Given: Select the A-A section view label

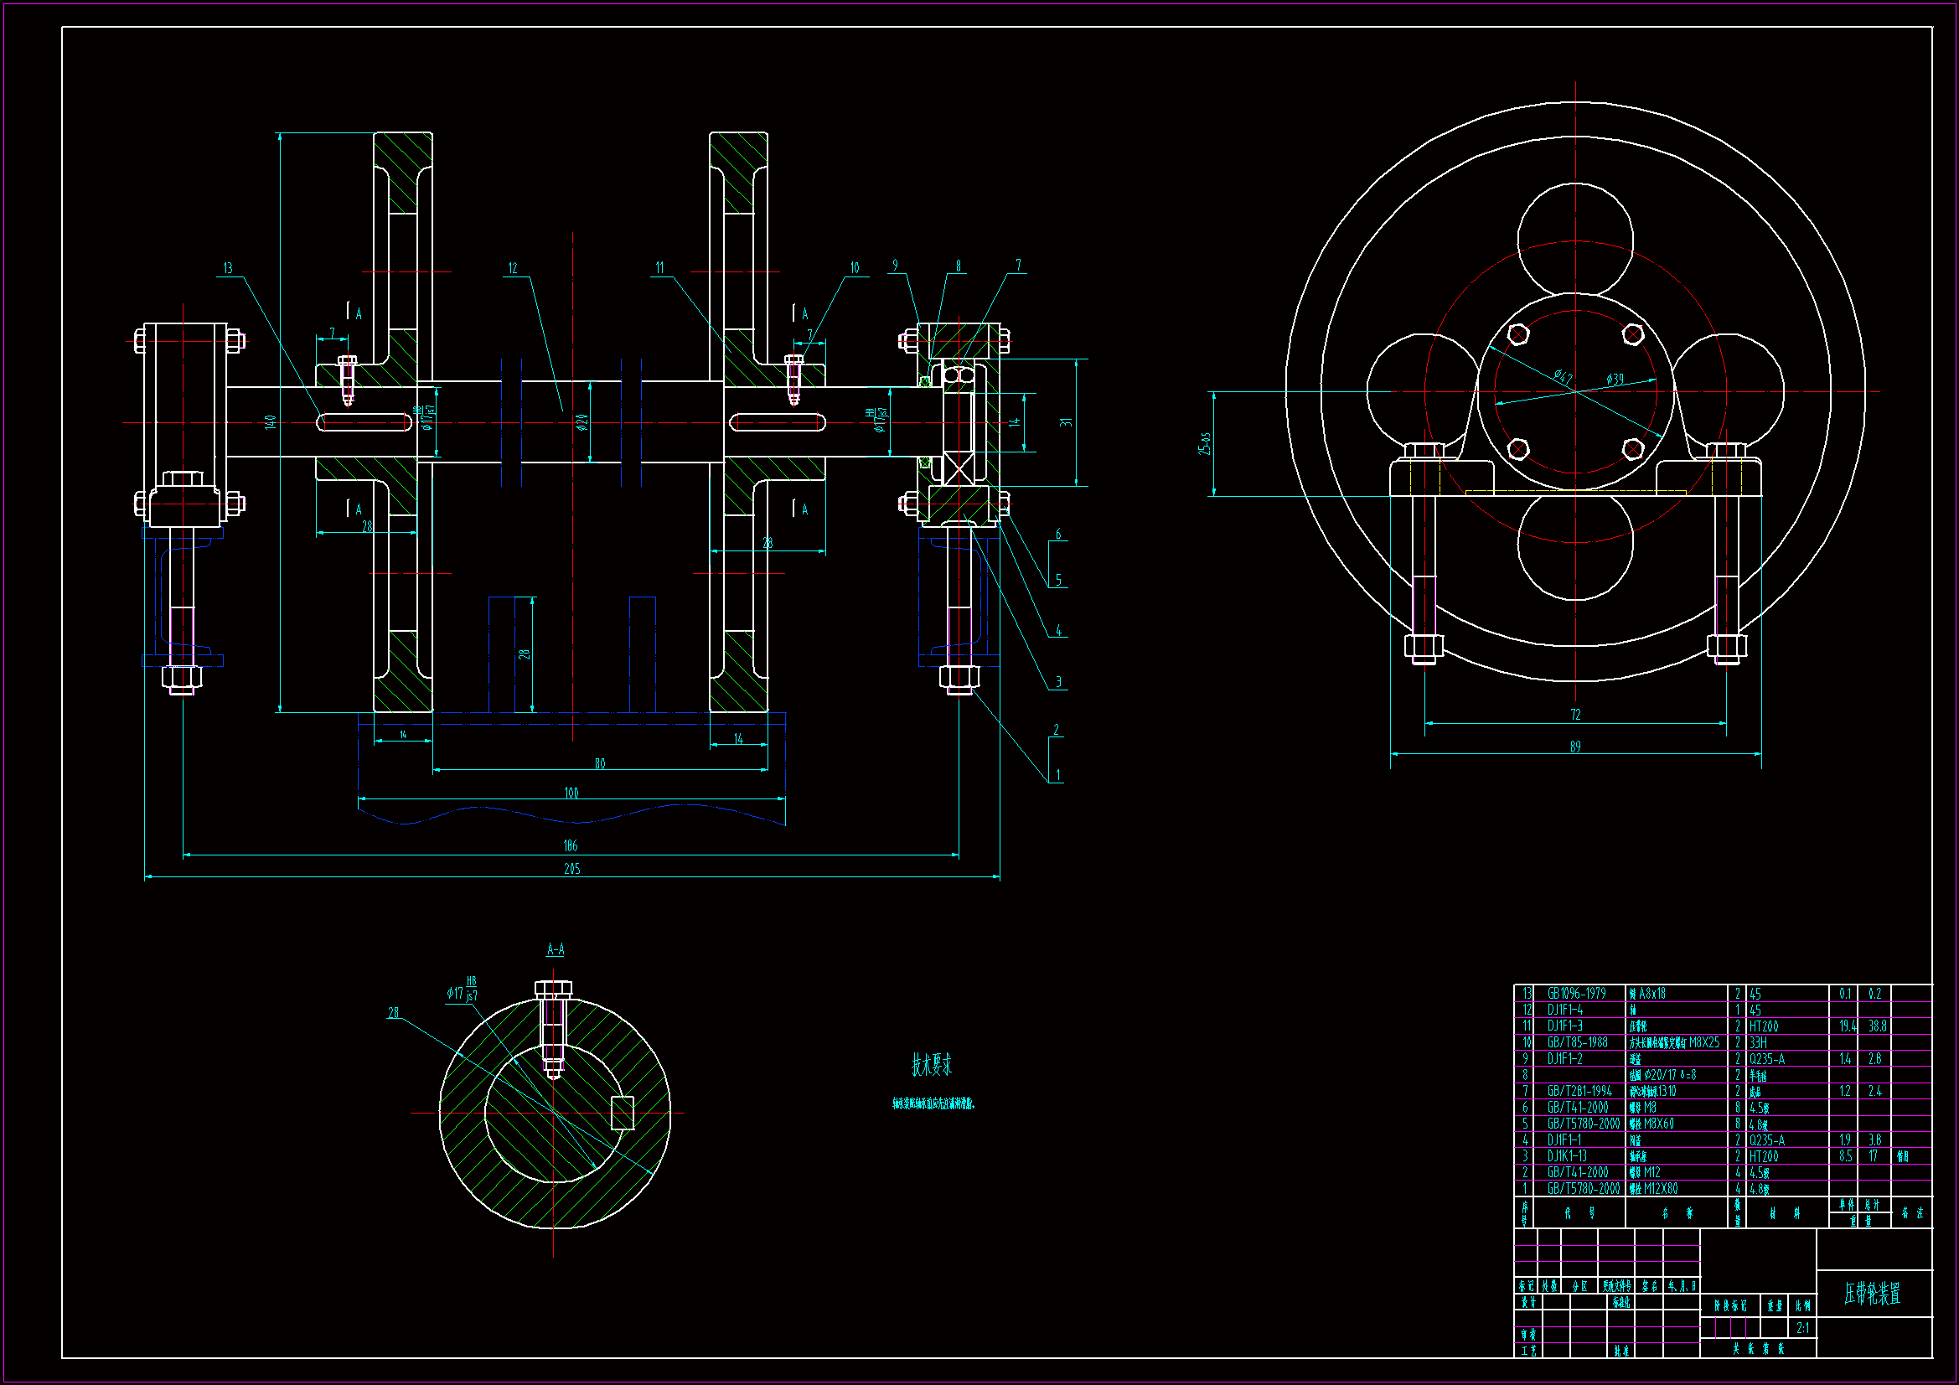Looking at the screenshot, I should click(556, 949).
